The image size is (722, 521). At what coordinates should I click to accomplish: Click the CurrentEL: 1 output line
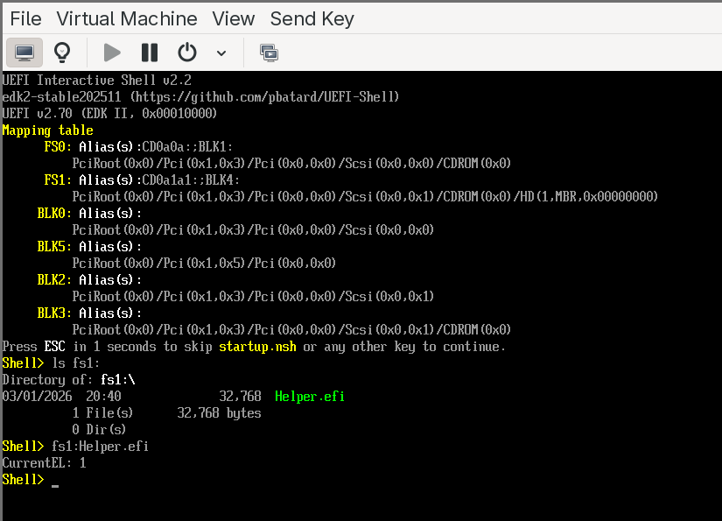click(x=45, y=462)
